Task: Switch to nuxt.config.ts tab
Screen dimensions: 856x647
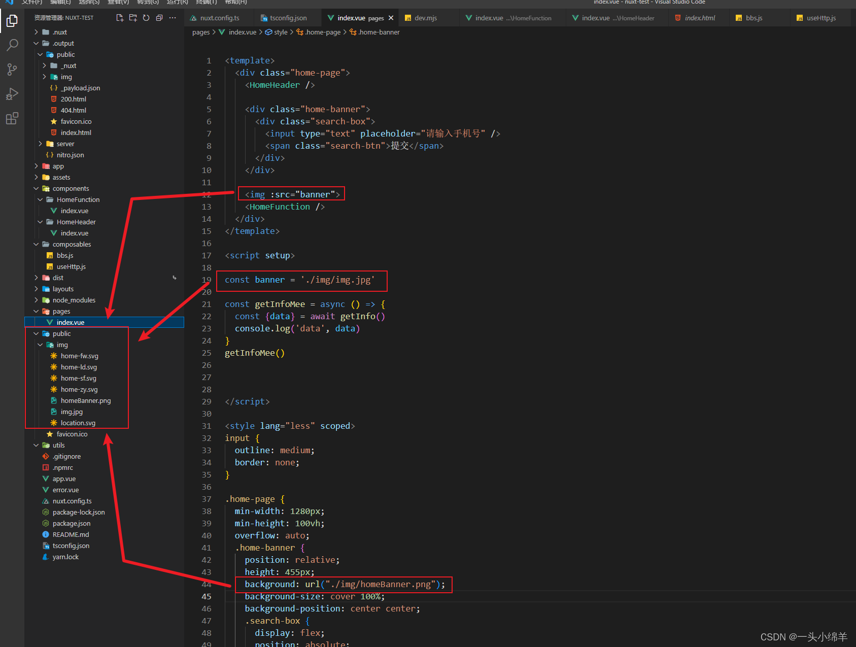Action: pyautogui.click(x=219, y=18)
